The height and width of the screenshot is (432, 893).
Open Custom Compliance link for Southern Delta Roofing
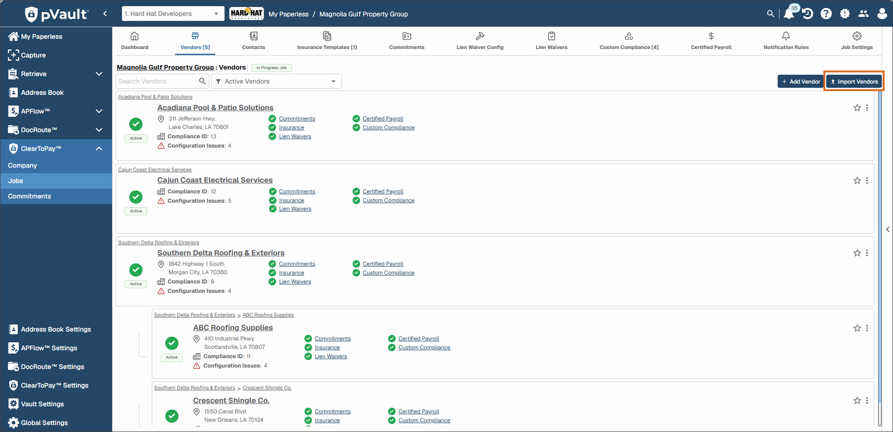tap(389, 273)
